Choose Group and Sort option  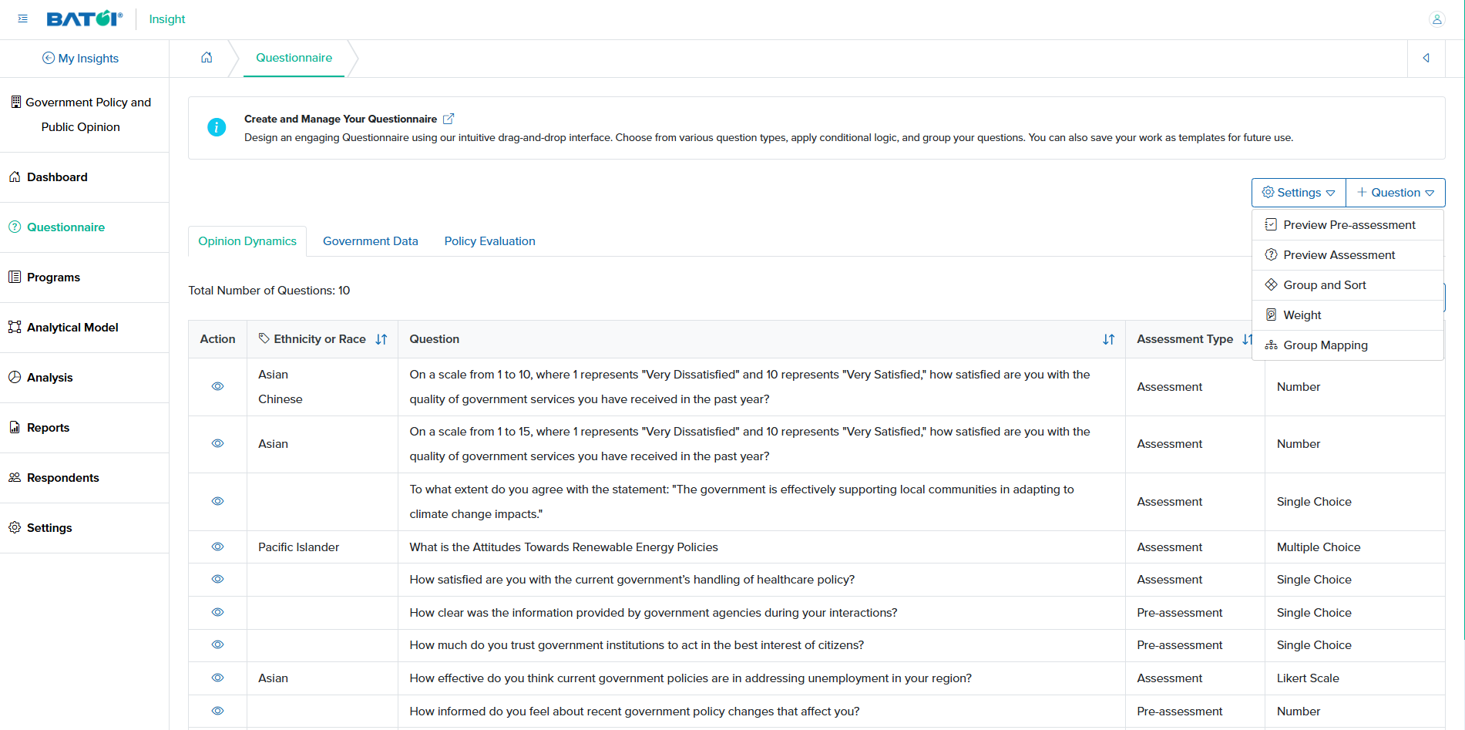1348,285
